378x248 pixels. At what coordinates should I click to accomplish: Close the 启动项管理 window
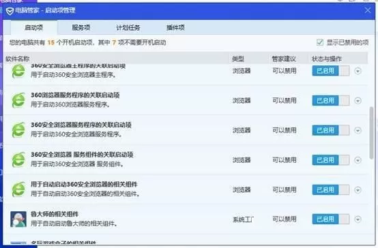368,10
